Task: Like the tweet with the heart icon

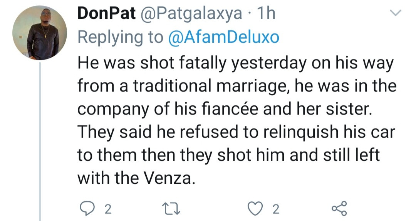Action: (x=253, y=209)
